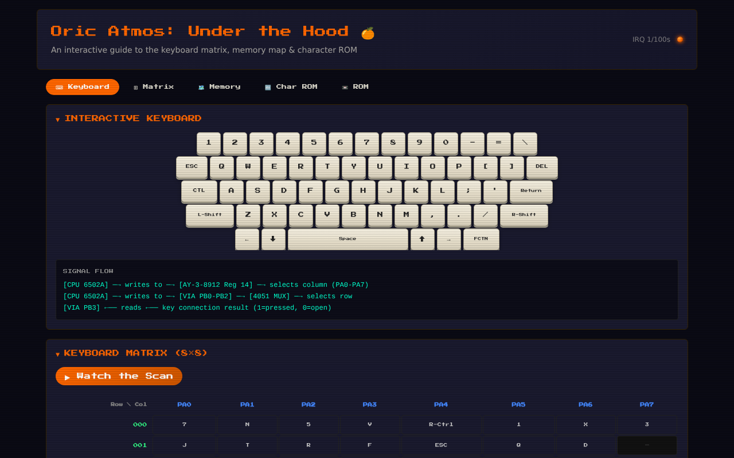Viewport: 734px width, 458px height.
Task: Open the Matrix tab
Action: [154, 86]
